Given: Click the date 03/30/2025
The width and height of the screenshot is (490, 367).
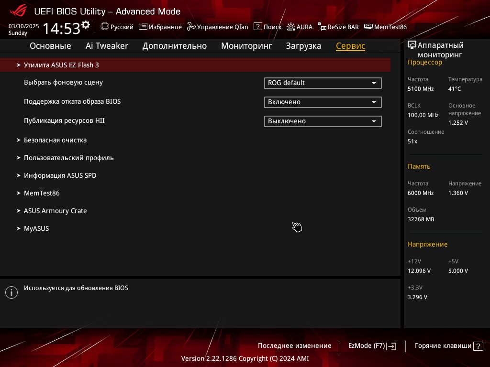Looking at the screenshot, I should pos(24,26).
